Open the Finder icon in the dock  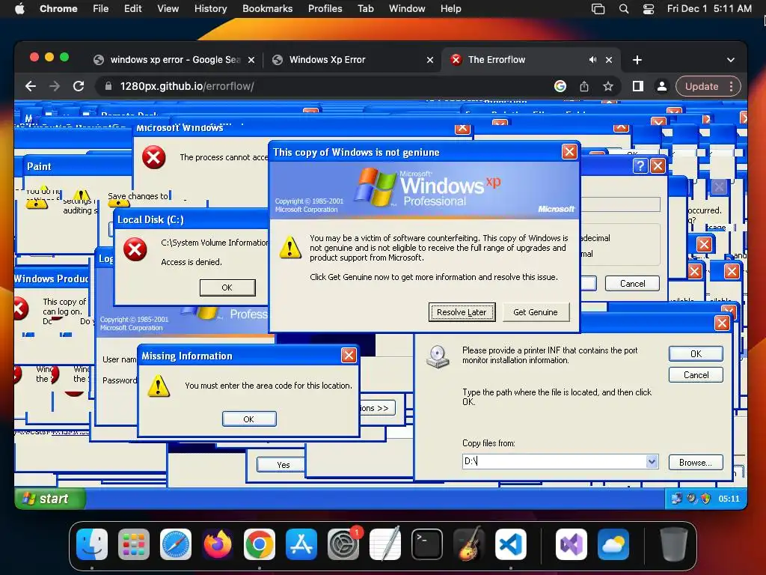pyautogui.click(x=92, y=544)
